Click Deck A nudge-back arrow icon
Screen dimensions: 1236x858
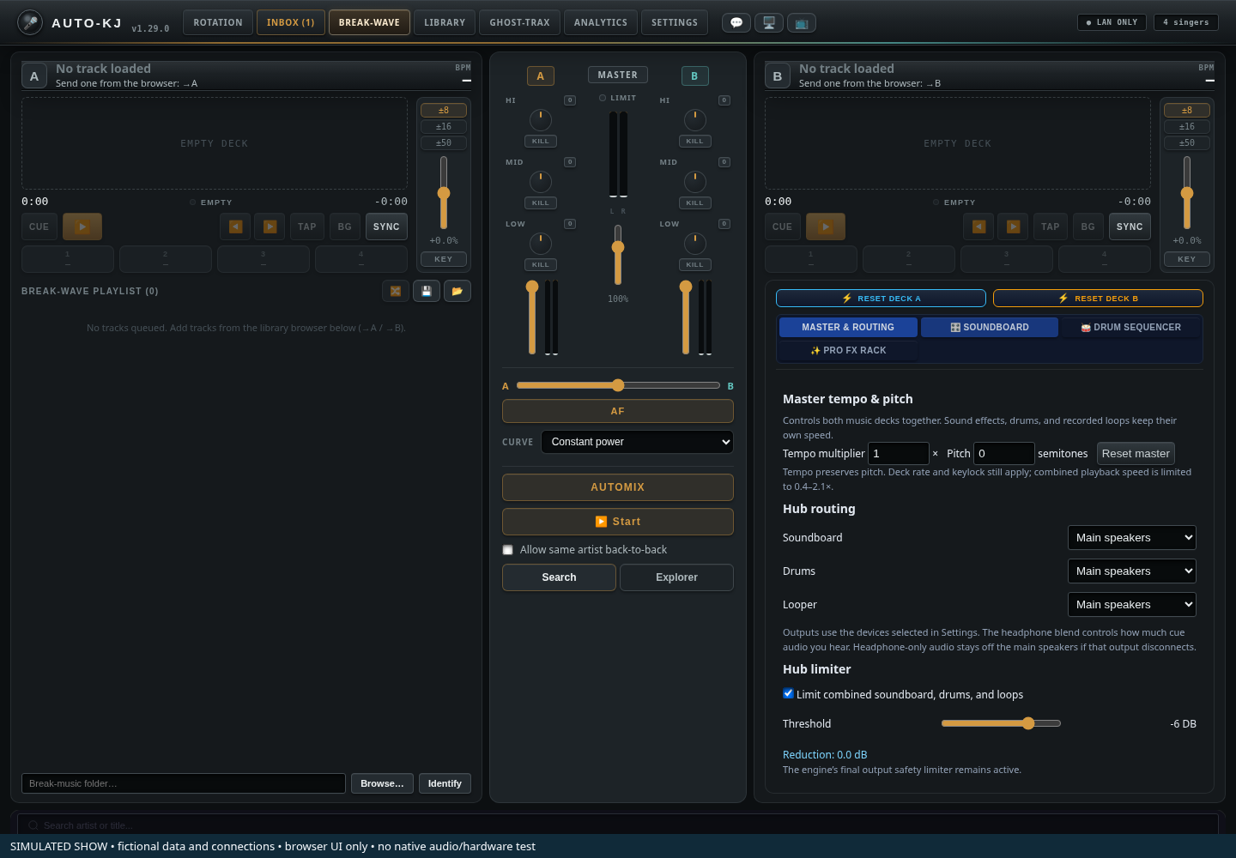[235, 227]
